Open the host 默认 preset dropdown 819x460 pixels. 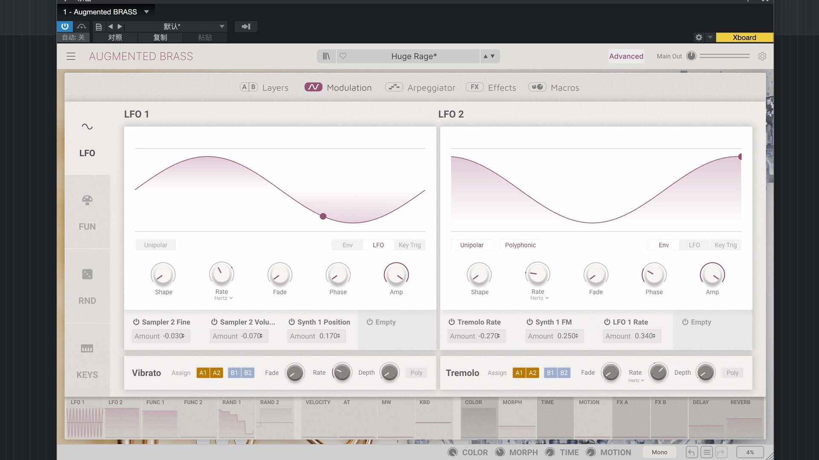tap(222, 26)
